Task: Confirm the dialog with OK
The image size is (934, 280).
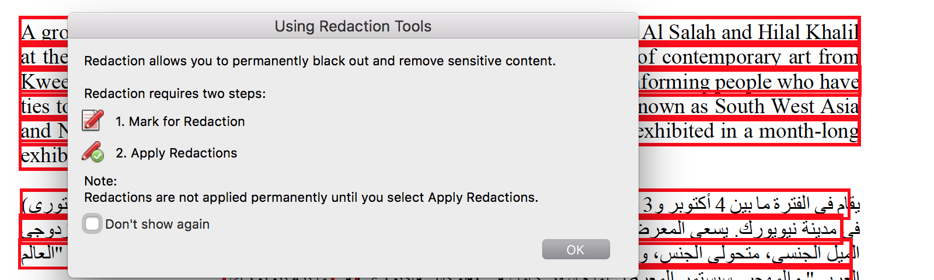Action: click(x=576, y=250)
